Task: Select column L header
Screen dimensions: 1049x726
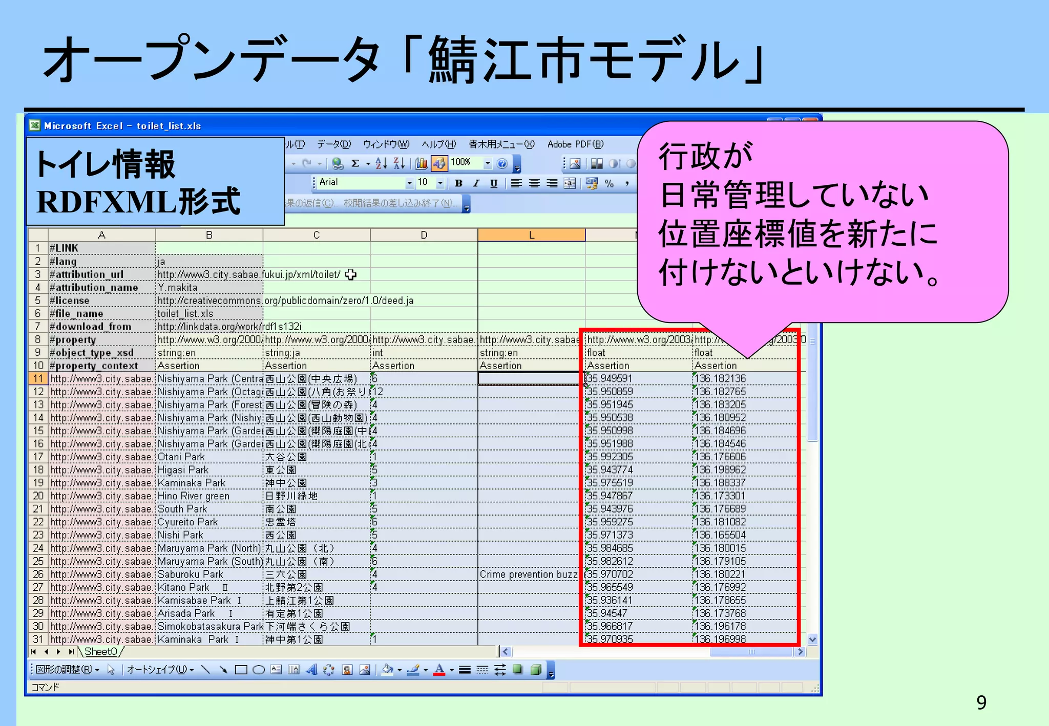Action: click(x=531, y=235)
